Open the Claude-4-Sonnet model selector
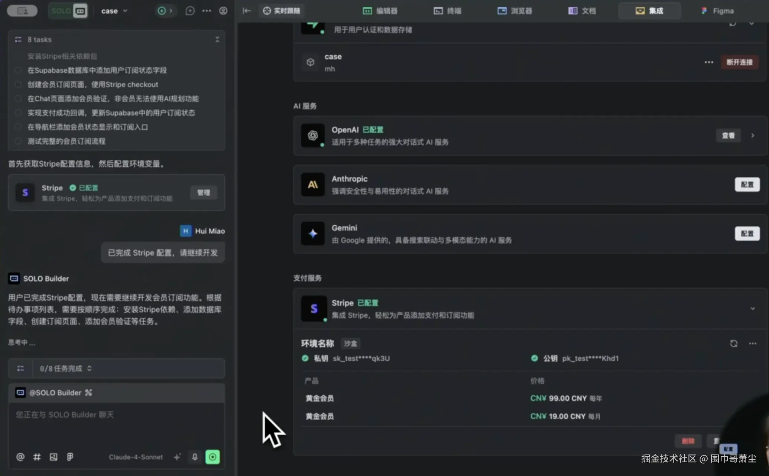769x476 pixels. (x=136, y=457)
